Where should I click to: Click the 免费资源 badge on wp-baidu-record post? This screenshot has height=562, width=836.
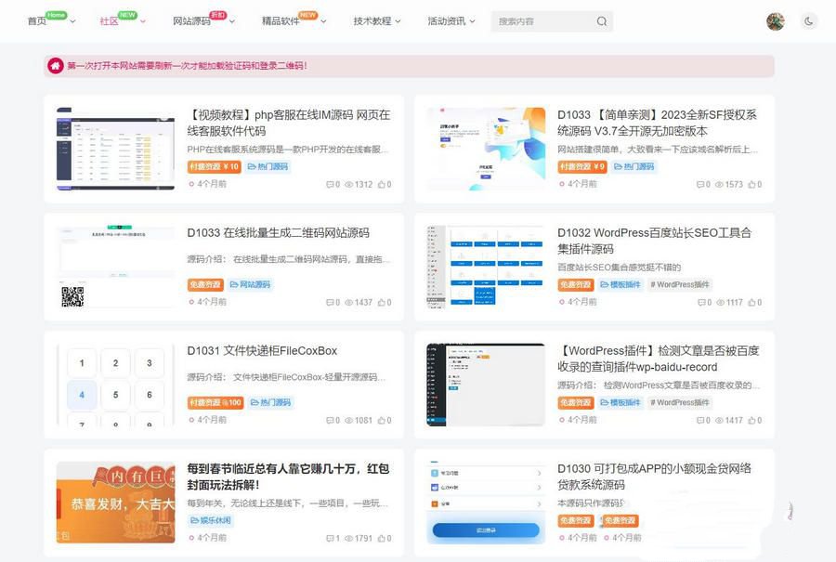pos(575,402)
